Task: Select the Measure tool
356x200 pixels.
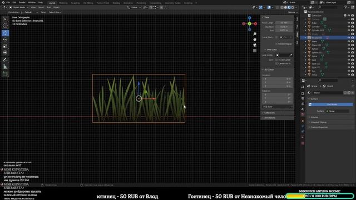Action: (5, 67)
